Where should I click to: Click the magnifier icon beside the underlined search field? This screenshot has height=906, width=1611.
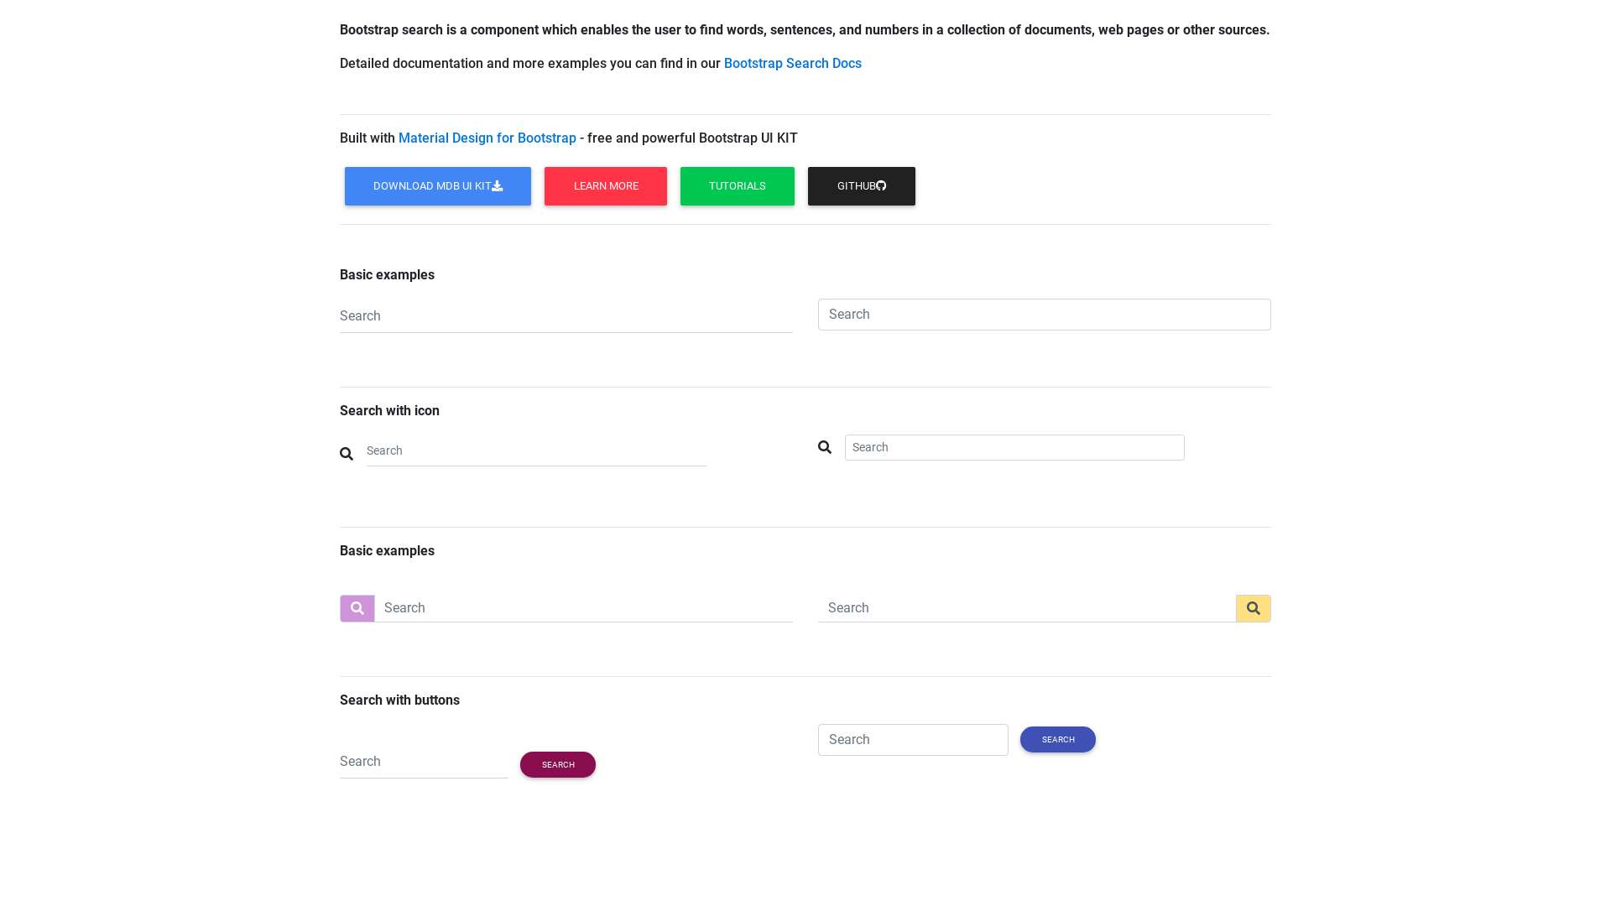tap(347, 453)
